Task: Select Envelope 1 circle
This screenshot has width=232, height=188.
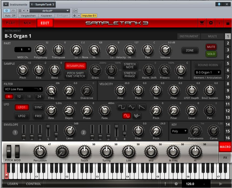Action: click(15, 132)
